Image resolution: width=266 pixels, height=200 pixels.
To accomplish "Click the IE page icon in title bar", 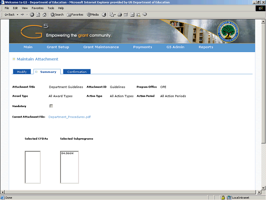I will (x=2, y=2).
